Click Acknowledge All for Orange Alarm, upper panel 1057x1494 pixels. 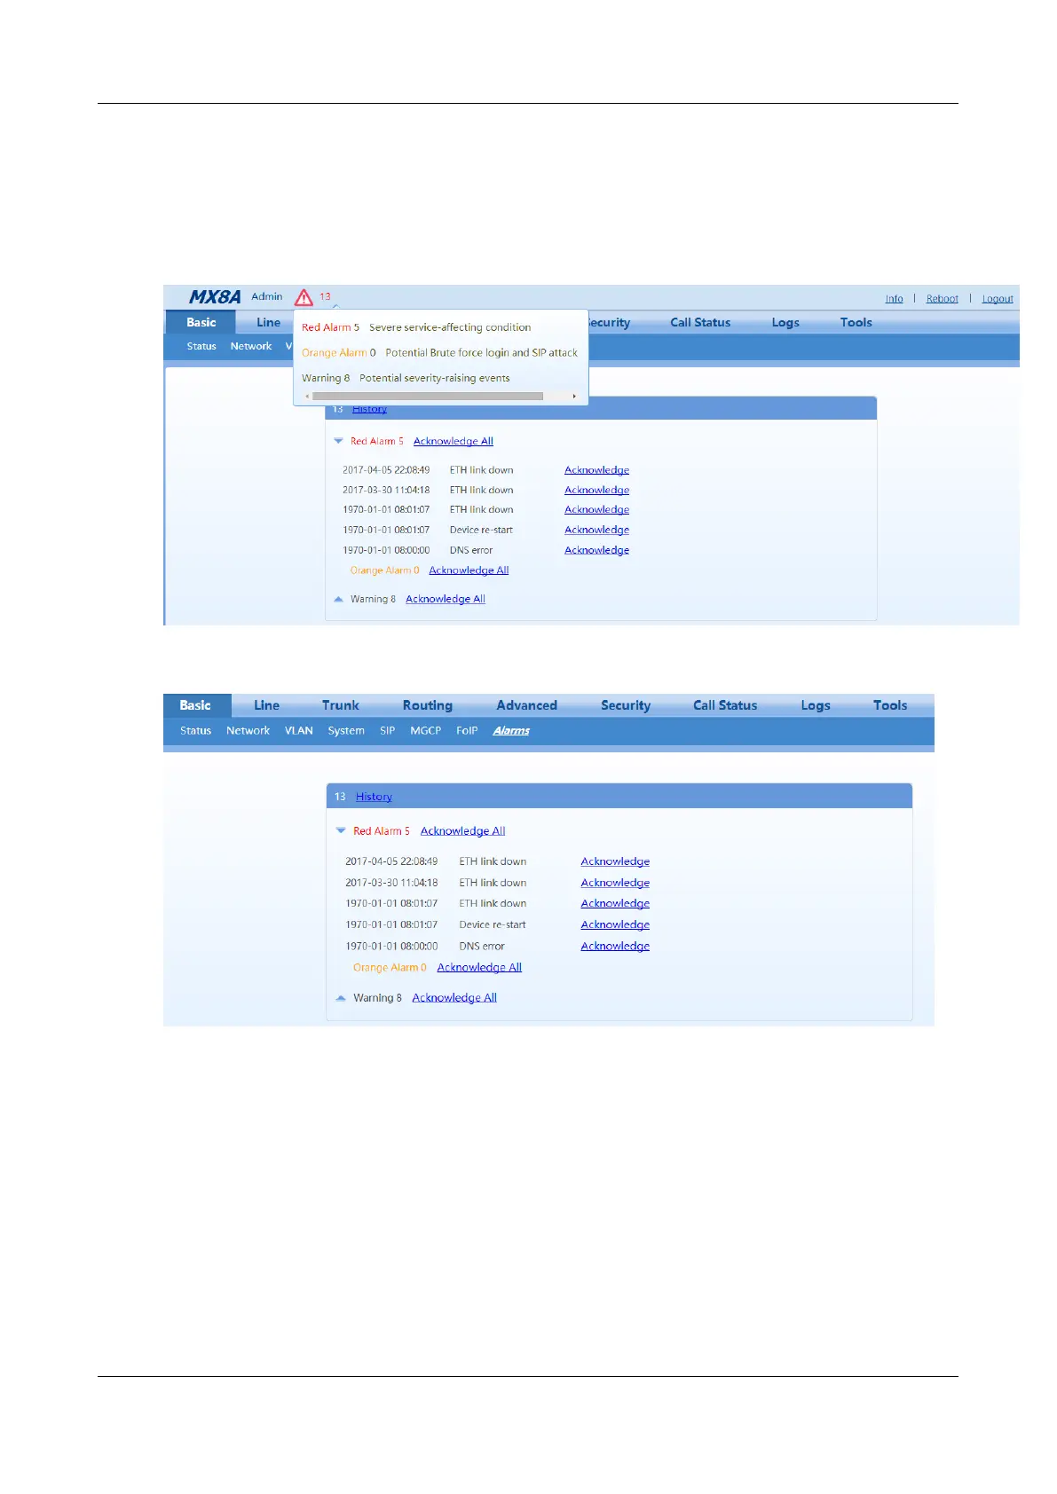coord(469,570)
